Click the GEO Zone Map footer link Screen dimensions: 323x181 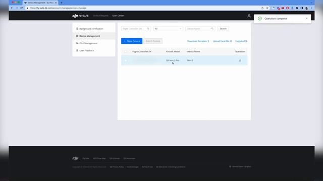point(99,158)
